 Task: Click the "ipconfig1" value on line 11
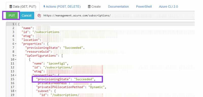pos(57,63)
